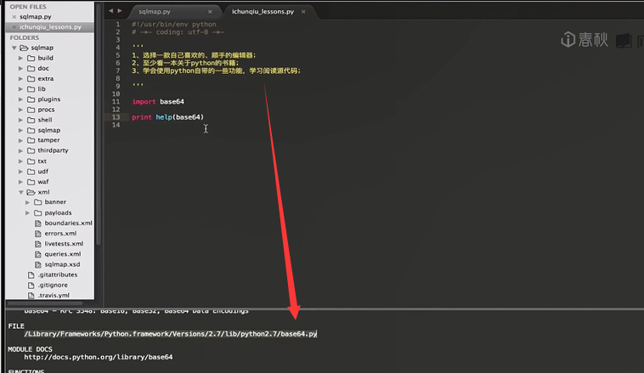Open boundaries.xml from the sidebar
The image size is (644, 373).
coord(68,223)
